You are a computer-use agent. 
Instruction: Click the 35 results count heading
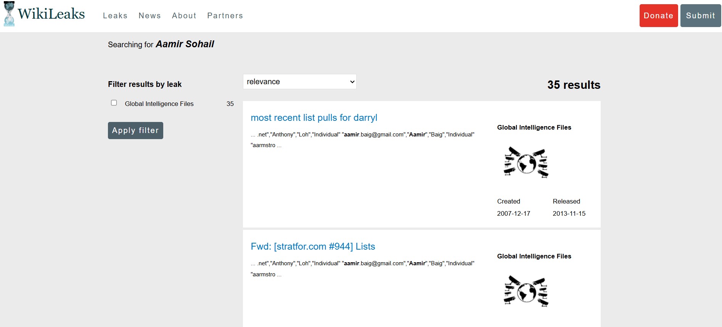point(574,85)
